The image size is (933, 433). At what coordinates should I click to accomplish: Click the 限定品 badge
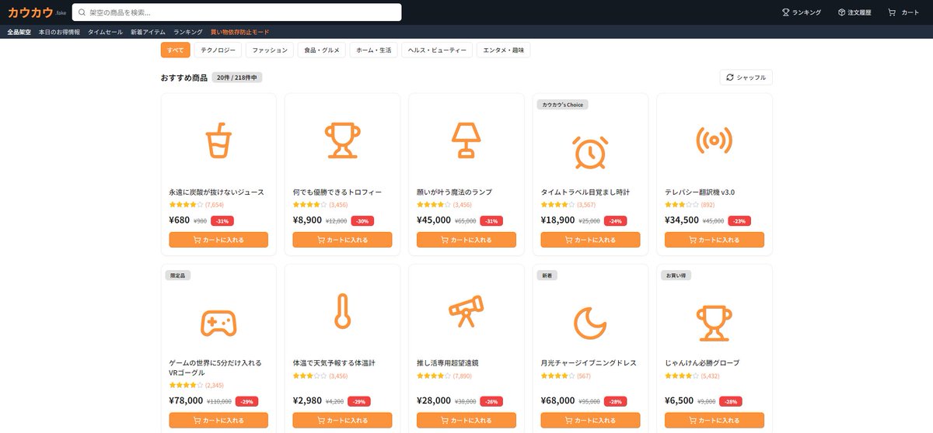[x=178, y=275]
